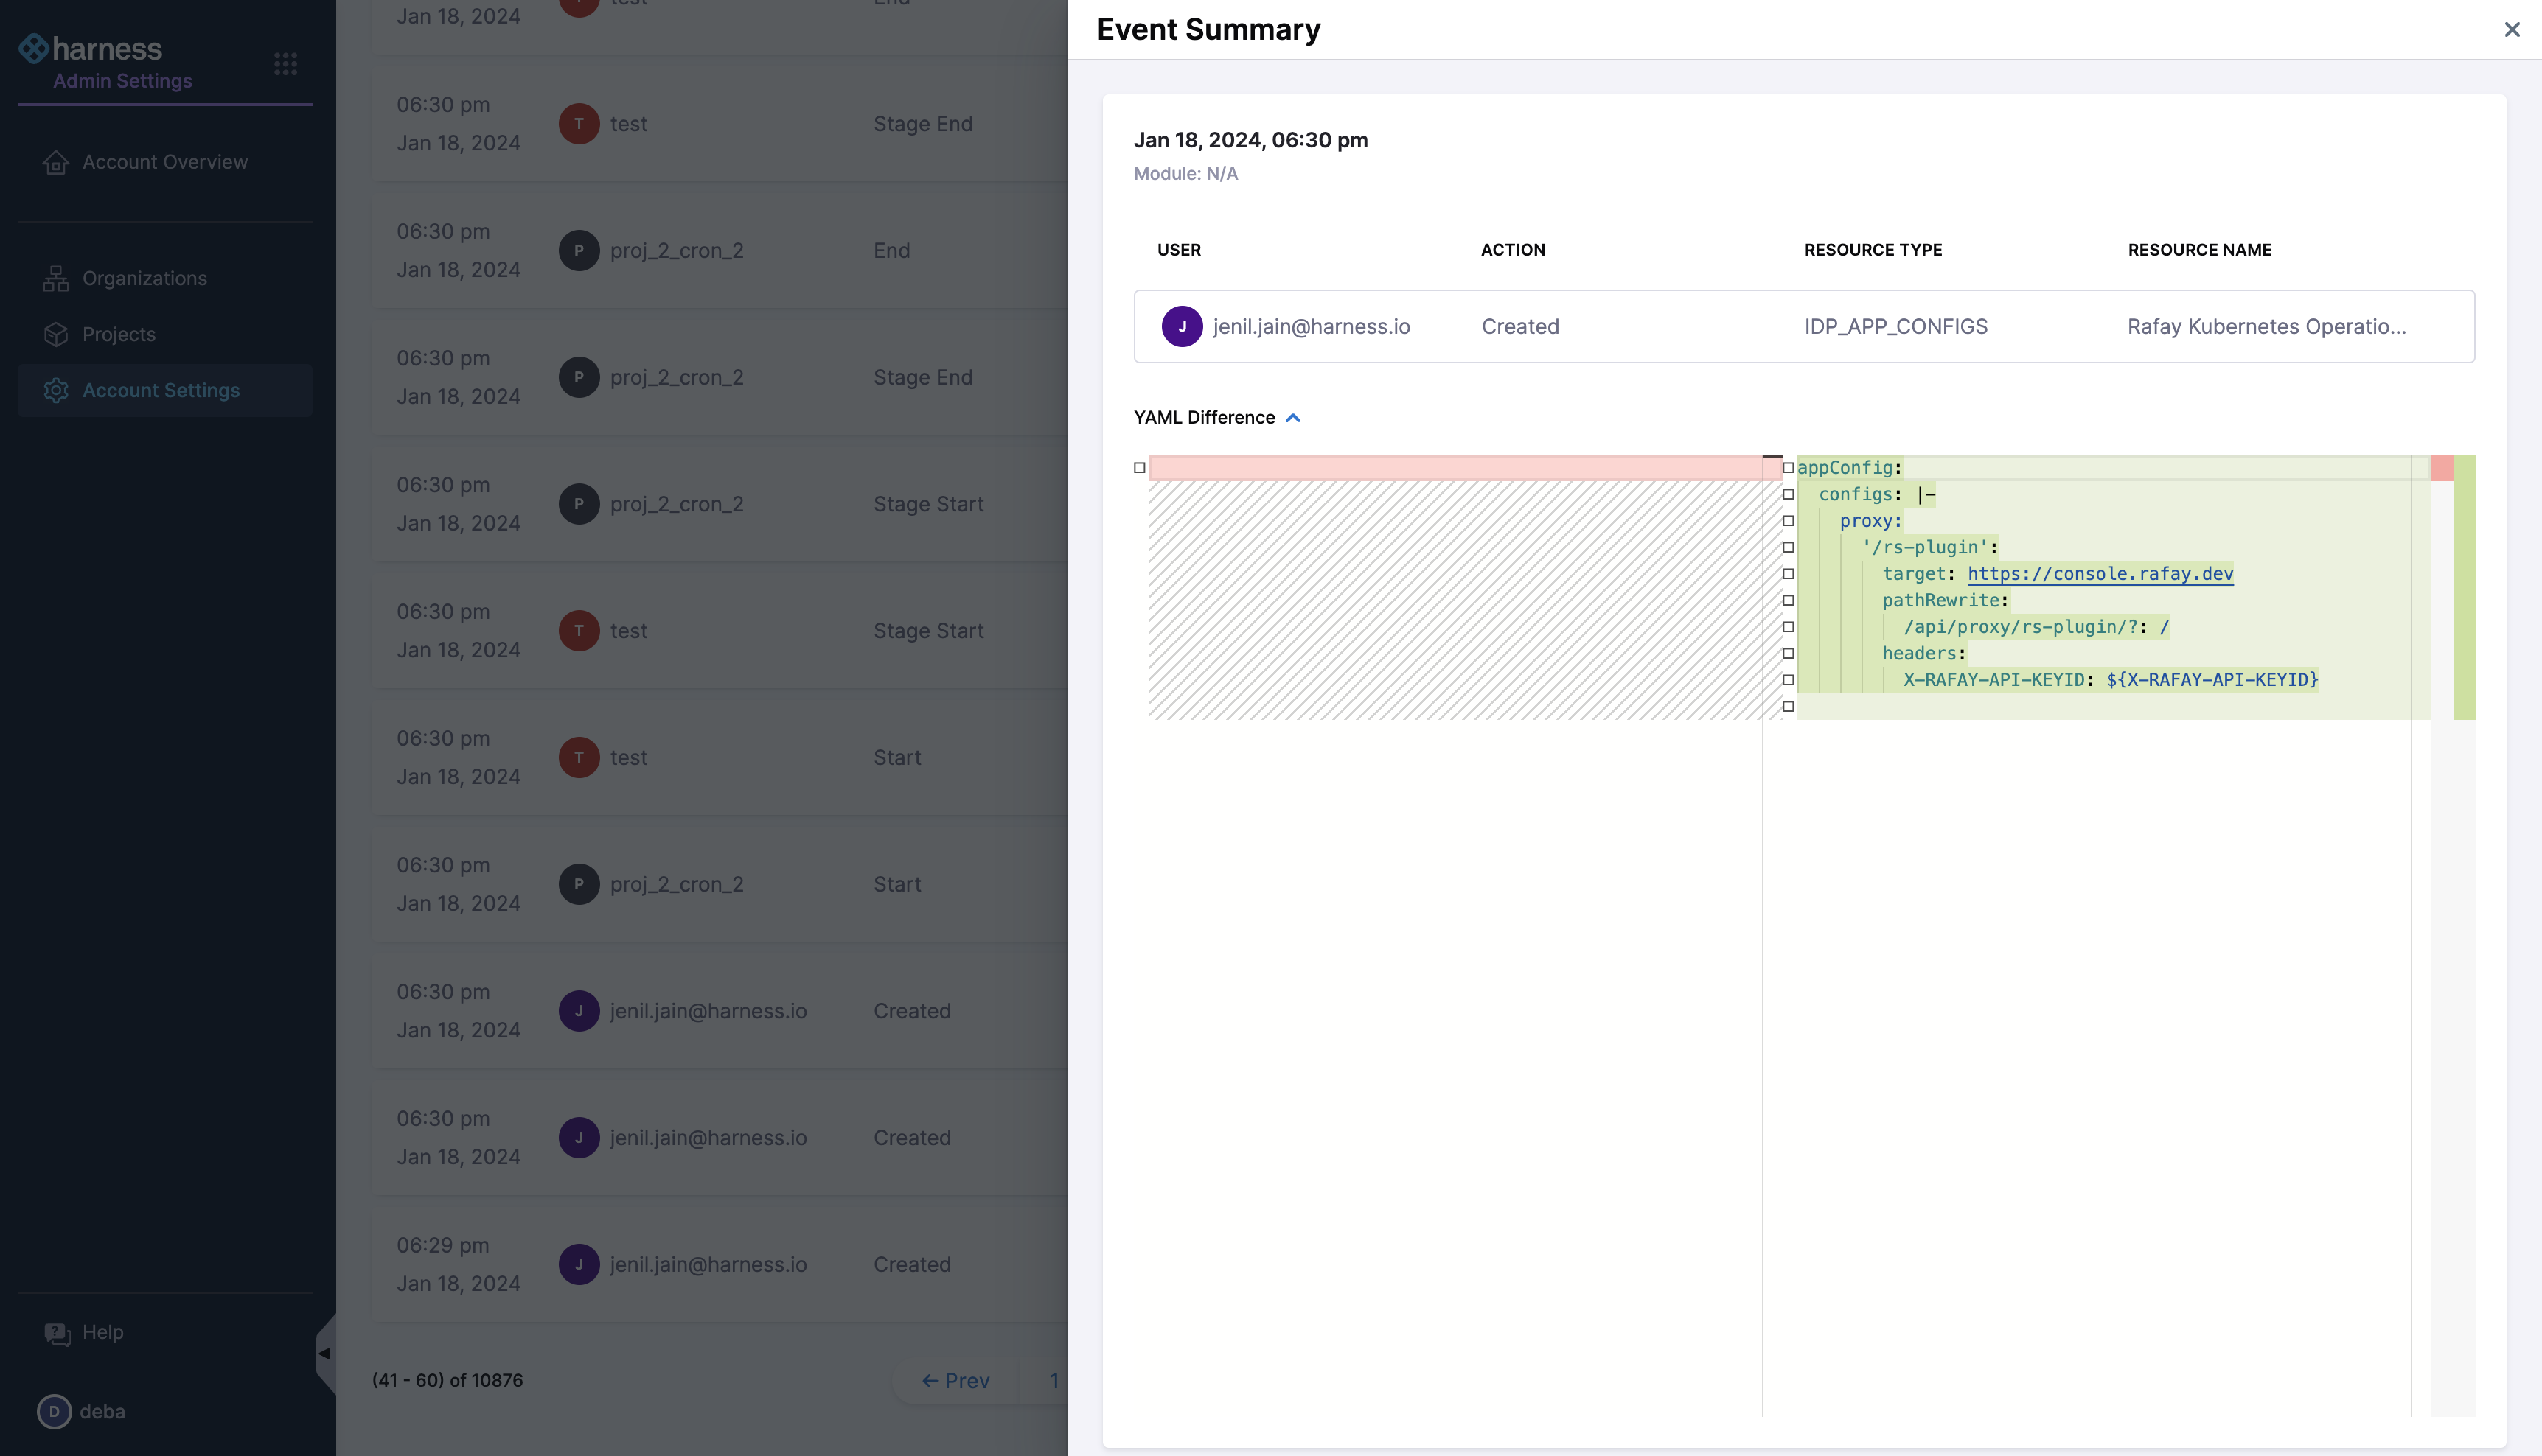Viewport: 2542px width, 1456px height.
Task: Open Account Settings menu item
Action: [x=161, y=391]
